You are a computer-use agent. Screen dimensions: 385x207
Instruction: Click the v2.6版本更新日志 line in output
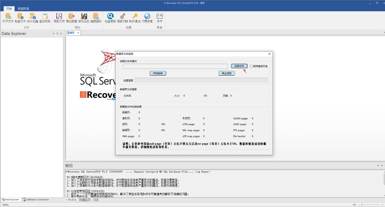pyautogui.click(x=84, y=177)
